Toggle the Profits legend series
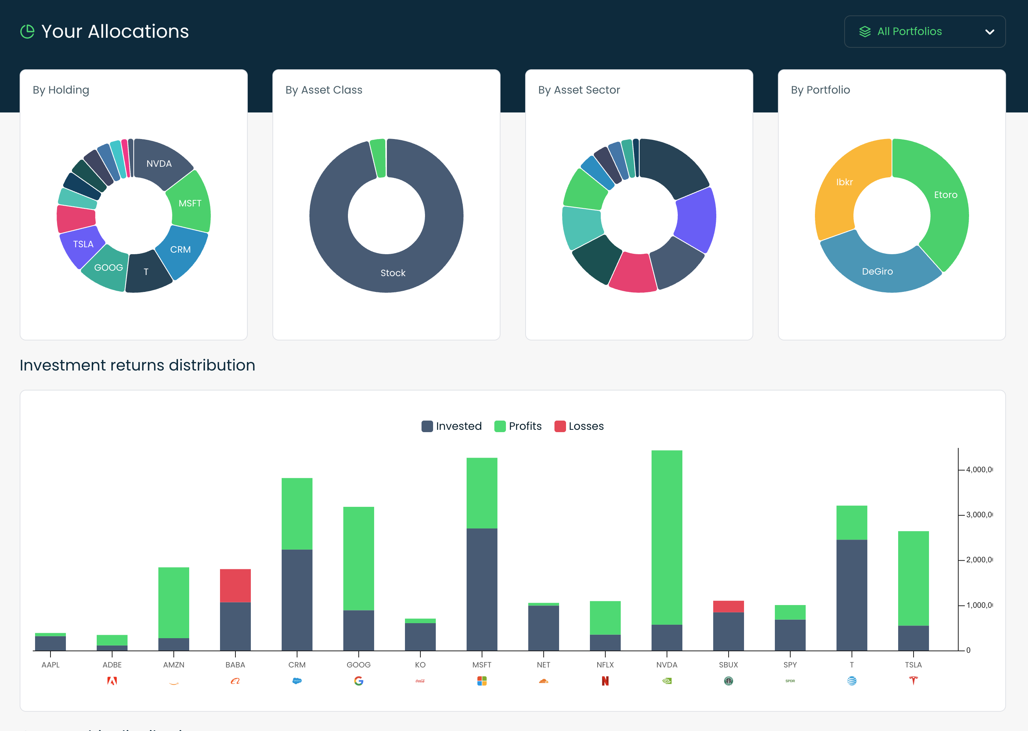The image size is (1028, 731). tap(518, 426)
